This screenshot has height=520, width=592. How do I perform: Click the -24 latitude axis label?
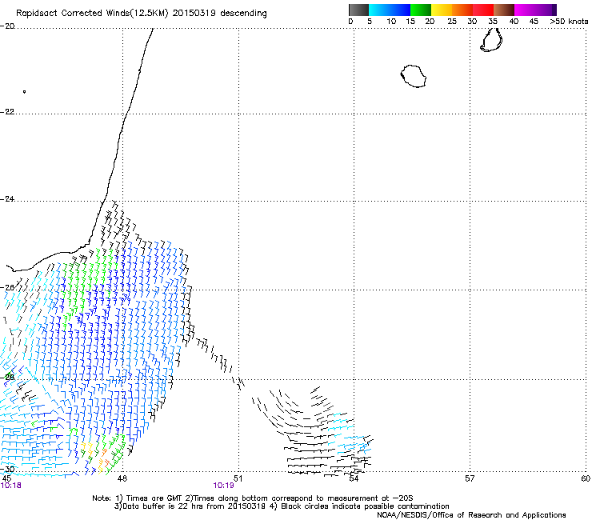(x=7, y=199)
